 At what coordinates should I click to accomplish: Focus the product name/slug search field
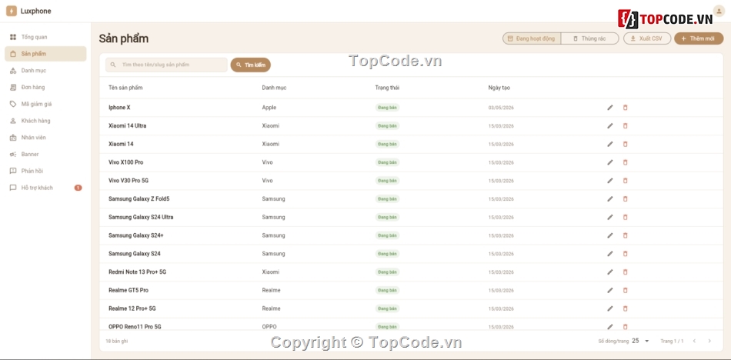(x=166, y=65)
